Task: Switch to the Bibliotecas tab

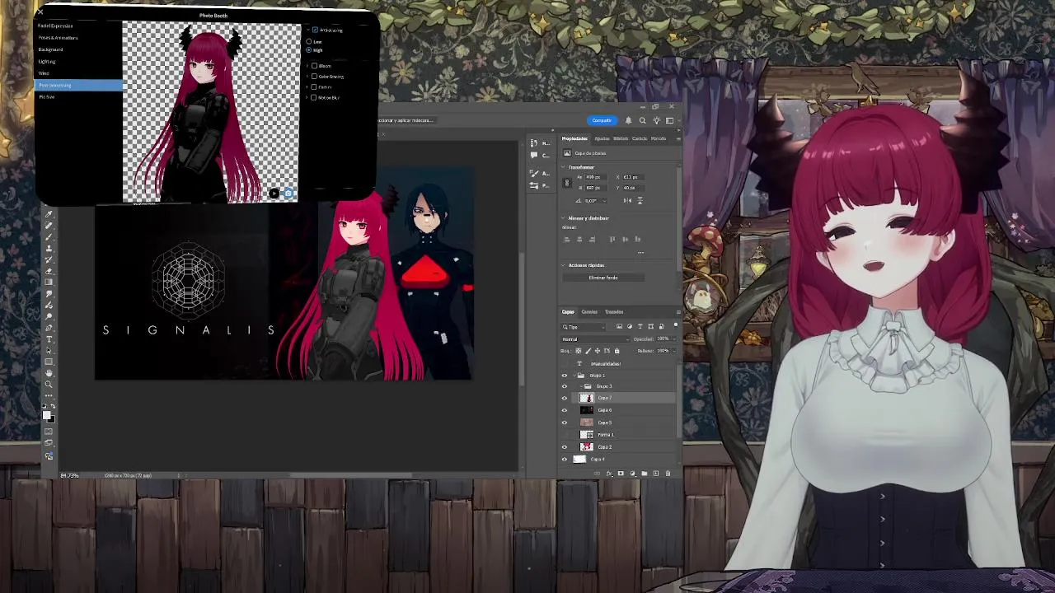Action: point(621,138)
